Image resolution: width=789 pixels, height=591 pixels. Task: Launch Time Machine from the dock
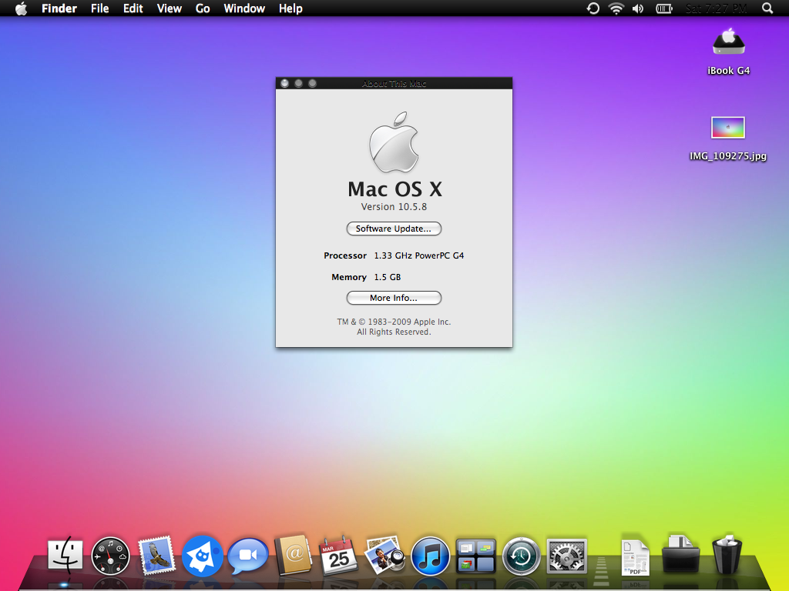(x=522, y=556)
